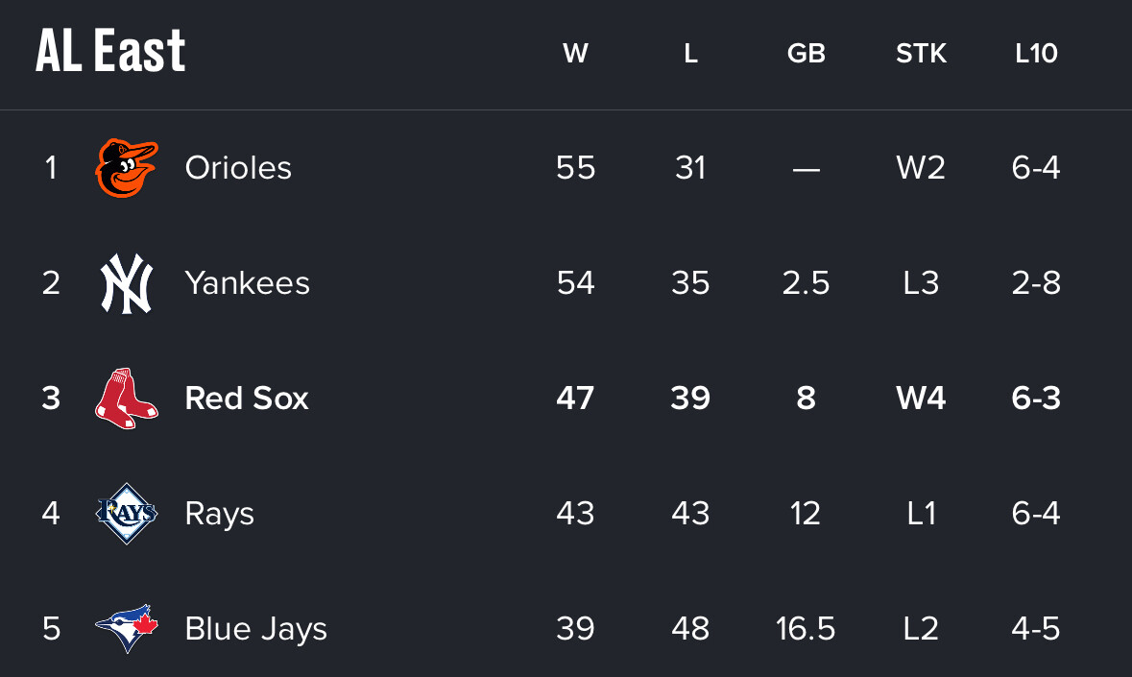
Task: Click the Blue Jays logo
Action: [x=126, y=629]
